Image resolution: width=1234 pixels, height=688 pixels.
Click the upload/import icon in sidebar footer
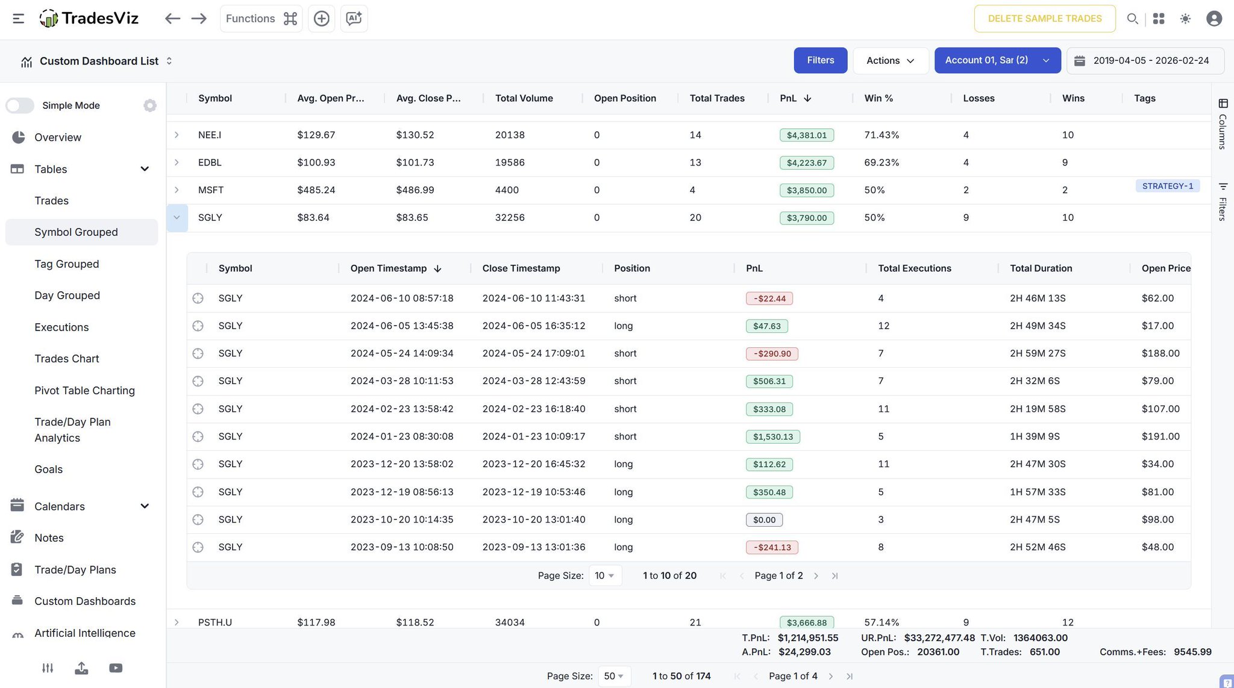[x=81, y=668]
